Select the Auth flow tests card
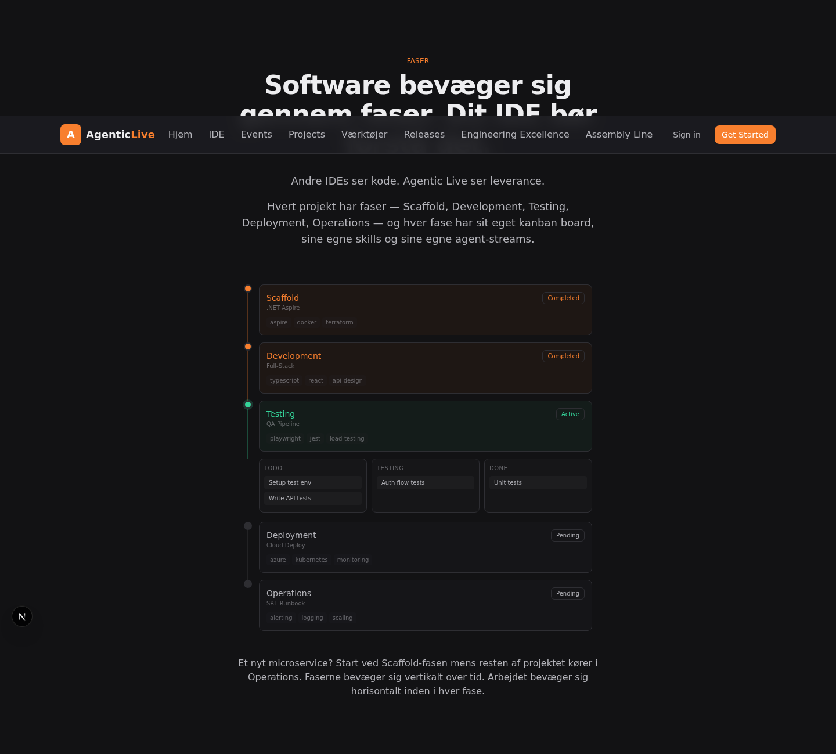836x754 pixels. tap(425, 482)
